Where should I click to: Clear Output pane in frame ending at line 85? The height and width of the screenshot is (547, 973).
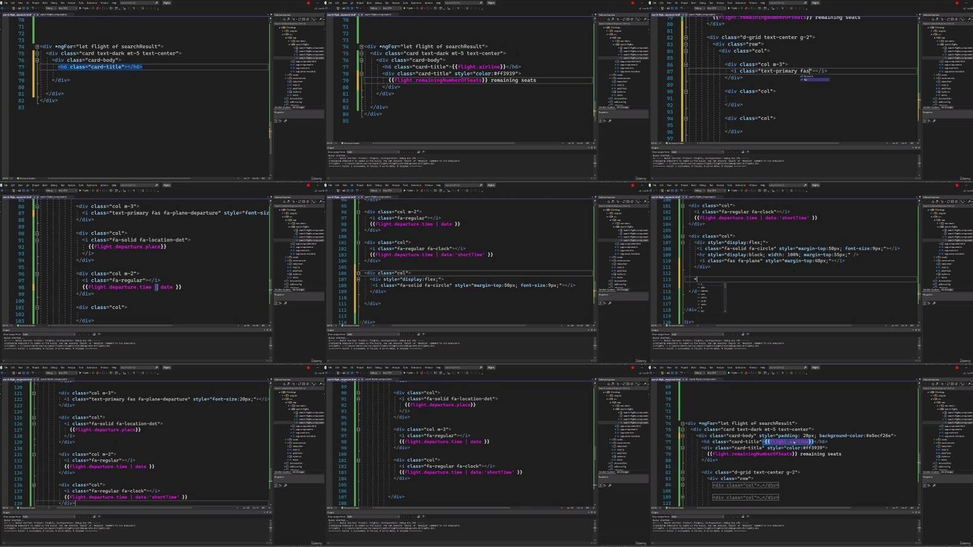click(x=418, y=152)
